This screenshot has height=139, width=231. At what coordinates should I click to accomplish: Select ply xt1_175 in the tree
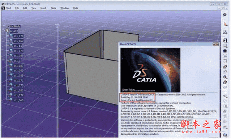click(x=18, y=36)
